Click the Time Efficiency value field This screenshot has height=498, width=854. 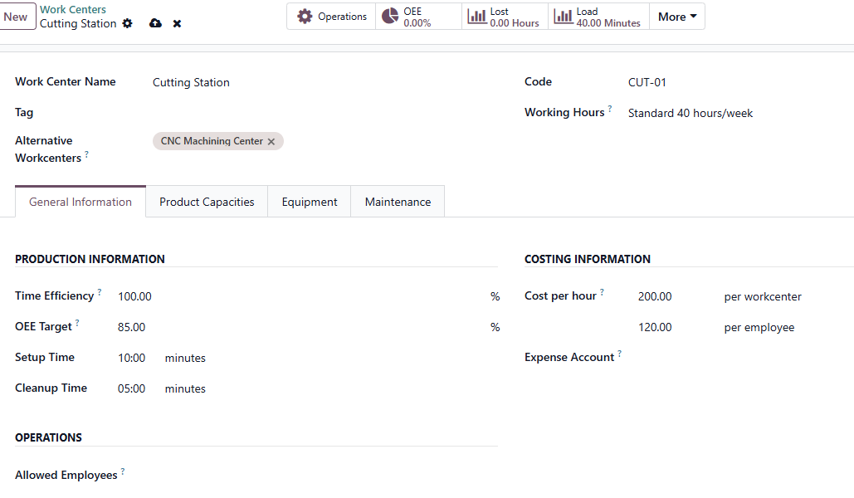[x=299, y=296]
